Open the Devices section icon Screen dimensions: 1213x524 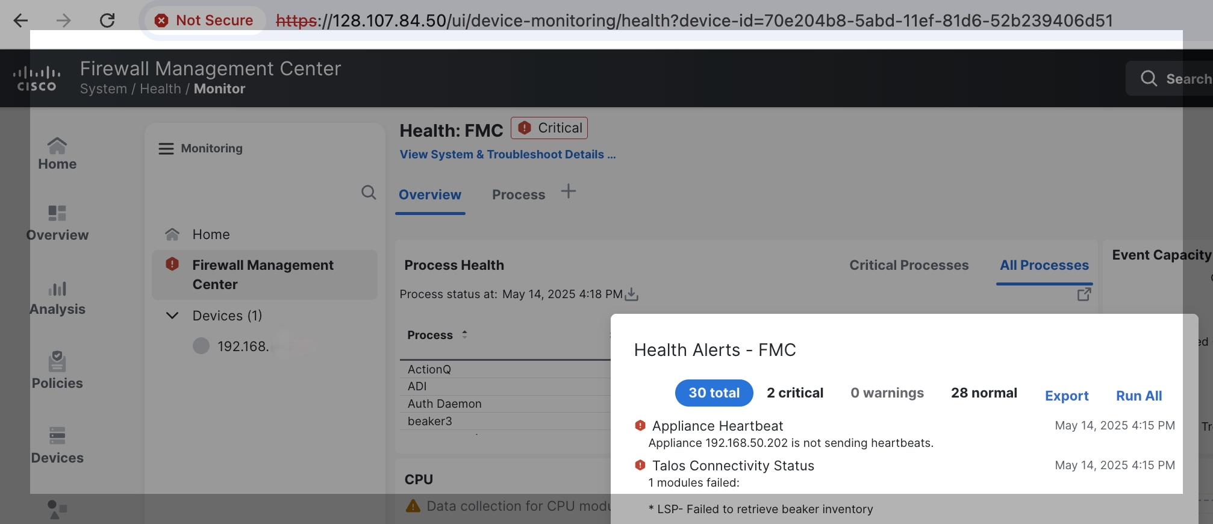[x=57, y=435]
